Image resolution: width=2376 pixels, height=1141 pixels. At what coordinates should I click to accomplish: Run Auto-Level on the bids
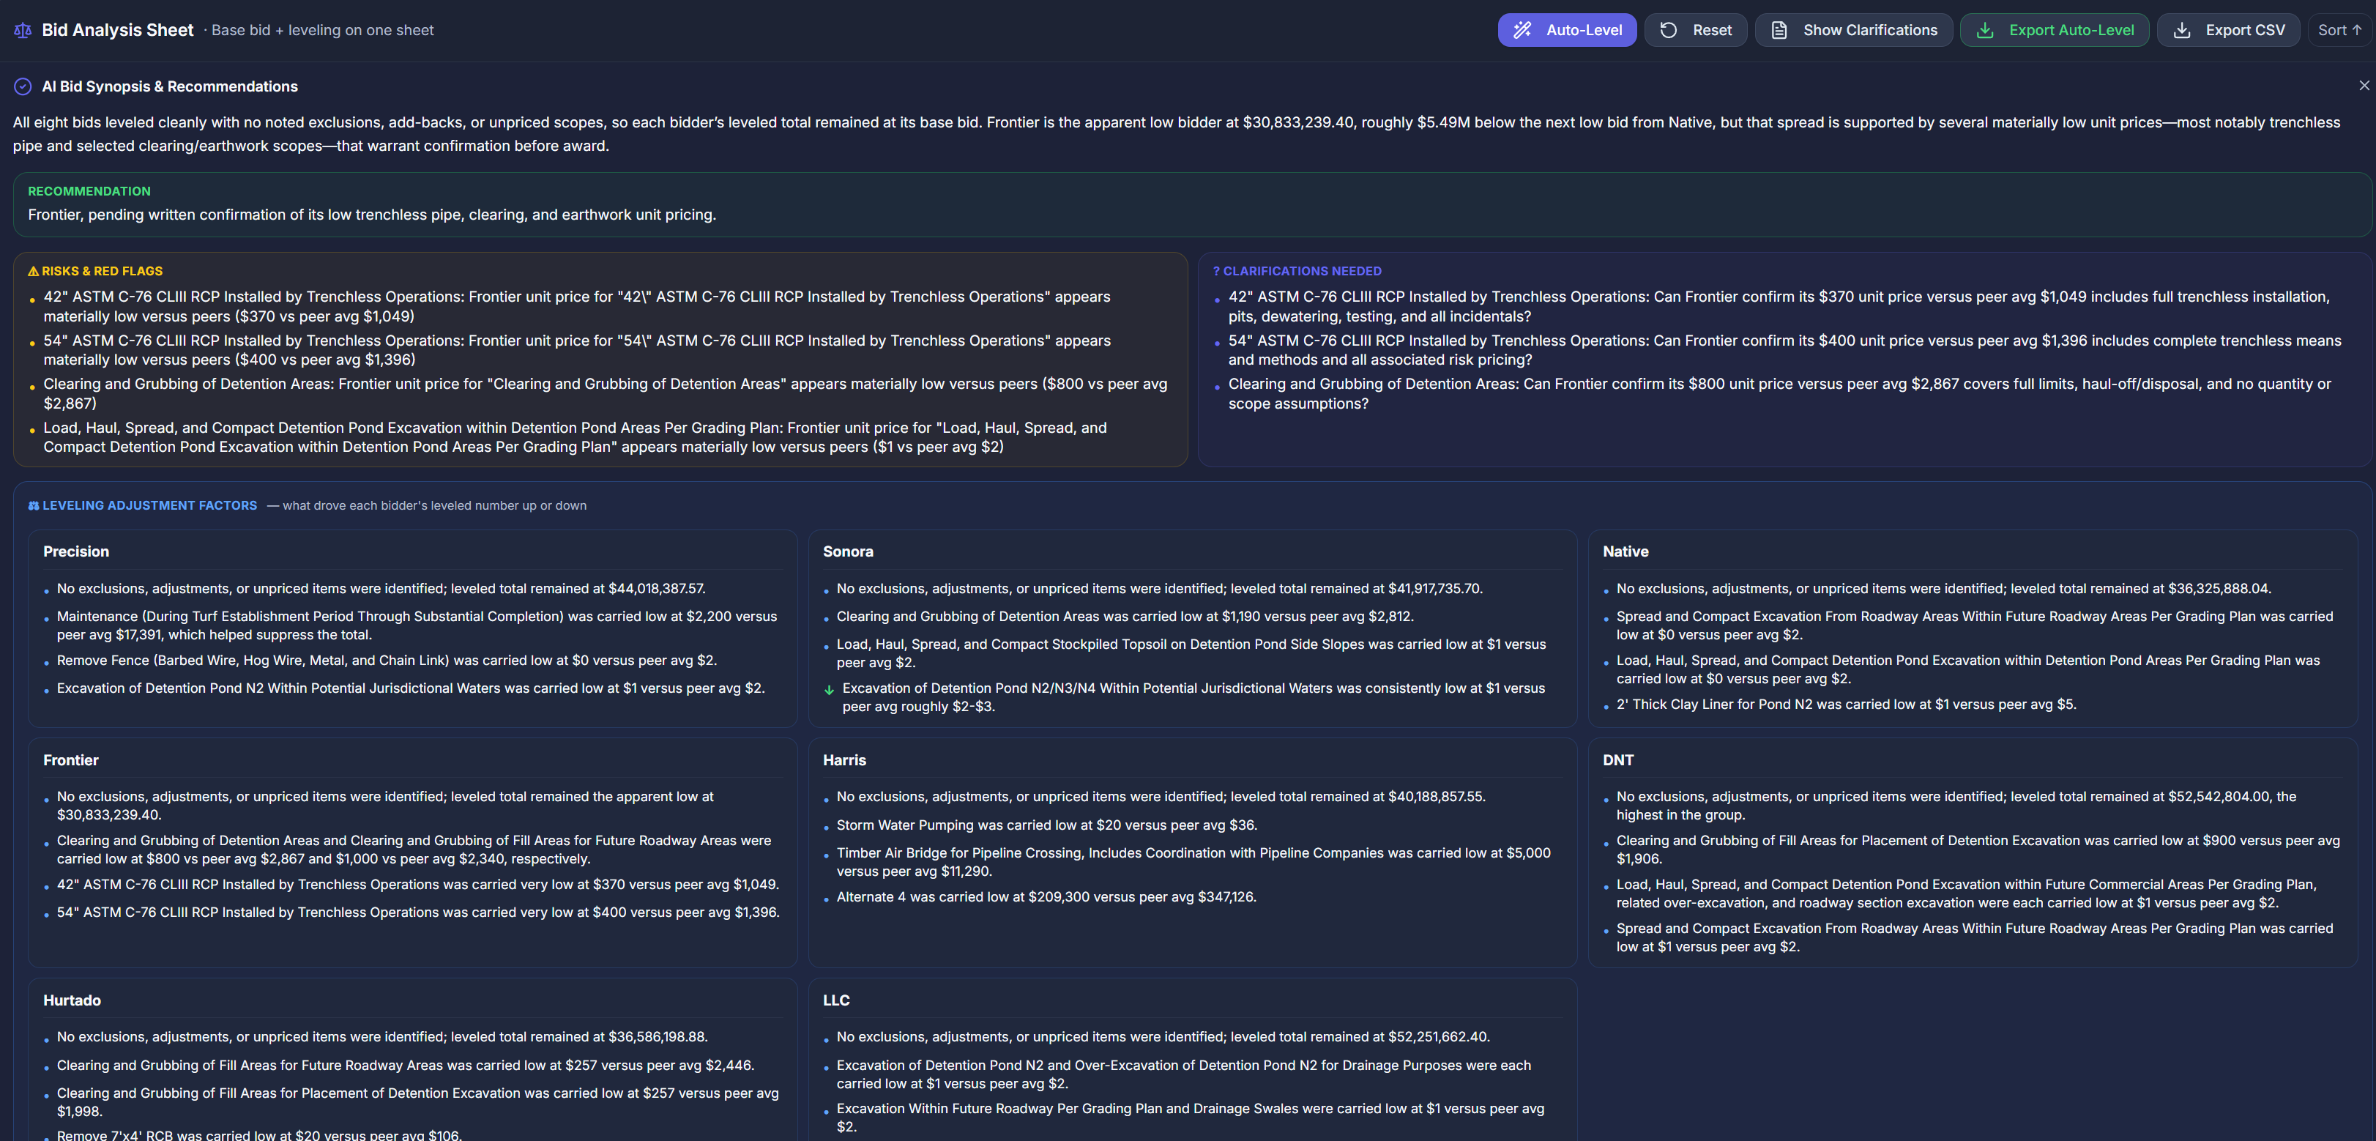tap(1567, 31)
